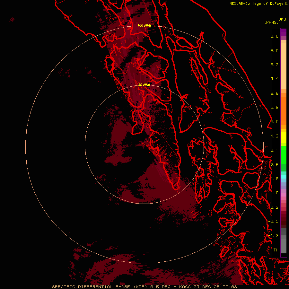Click the 8.2 value on the color scale
The width and height of the screenshot is (289, 289).
275,65
